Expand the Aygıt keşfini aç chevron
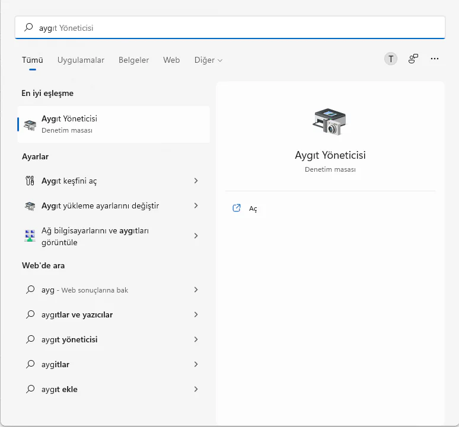The width and height of the screenshot is (459, 427). (x=196, y=181)
